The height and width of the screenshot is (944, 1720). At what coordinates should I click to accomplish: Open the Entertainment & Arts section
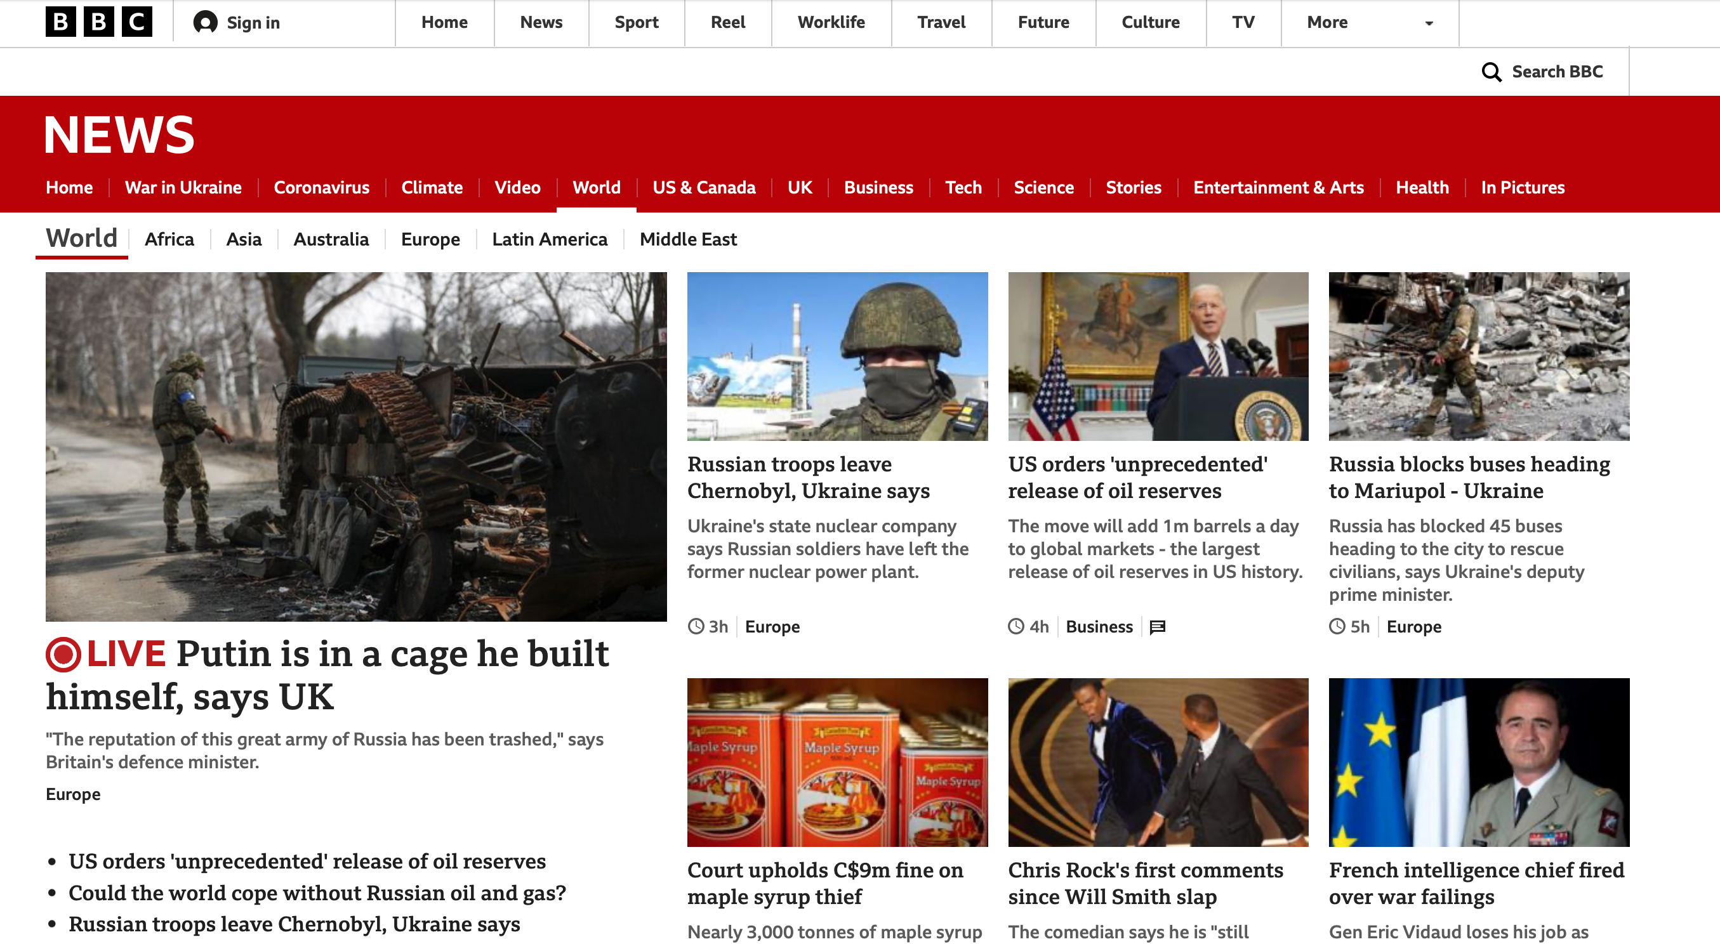tap(1278, 188)
